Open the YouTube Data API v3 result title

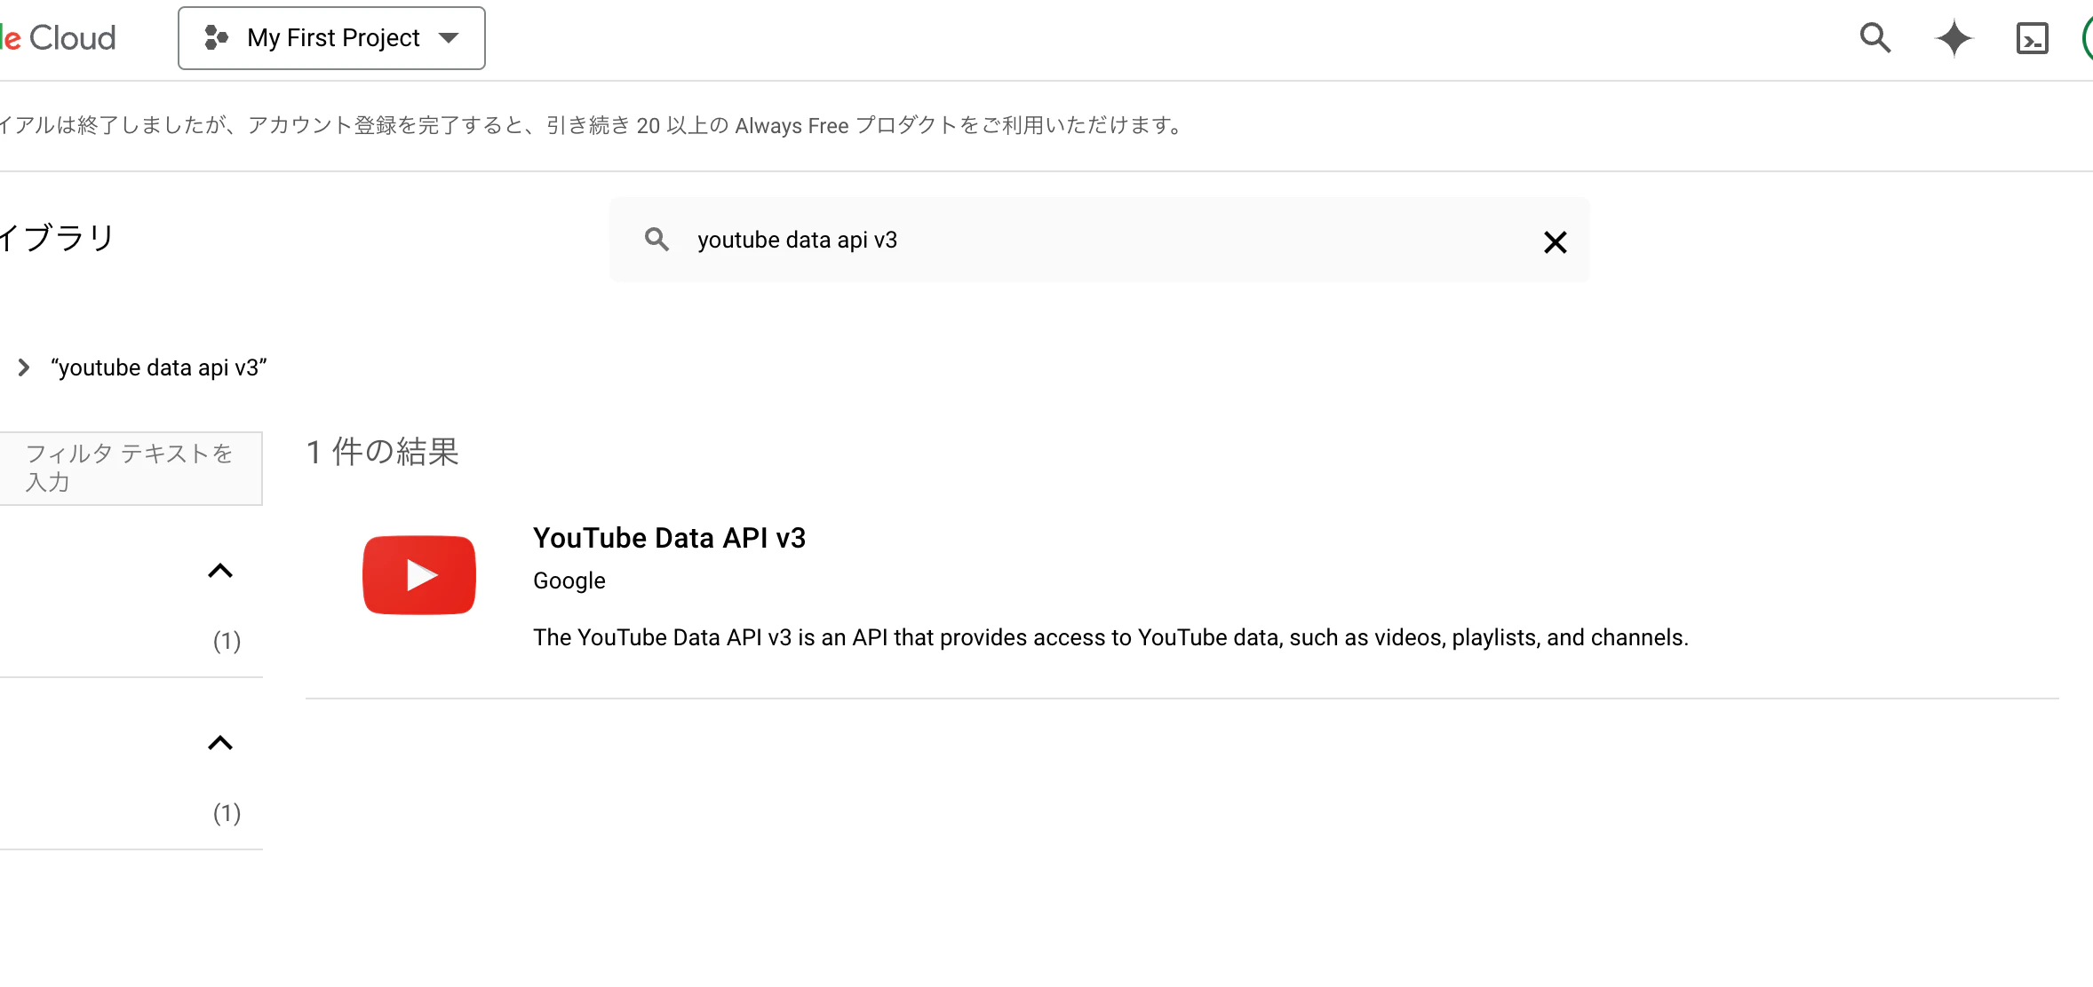coord(669,538)
